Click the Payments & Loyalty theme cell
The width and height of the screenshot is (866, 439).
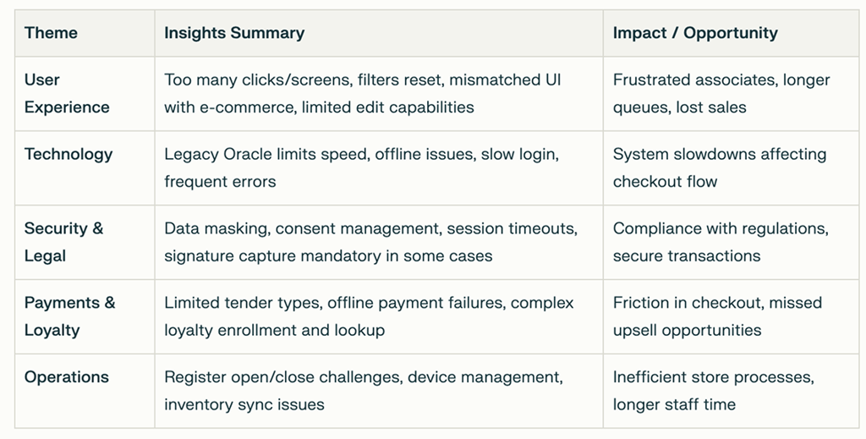[x=69, y=316]
